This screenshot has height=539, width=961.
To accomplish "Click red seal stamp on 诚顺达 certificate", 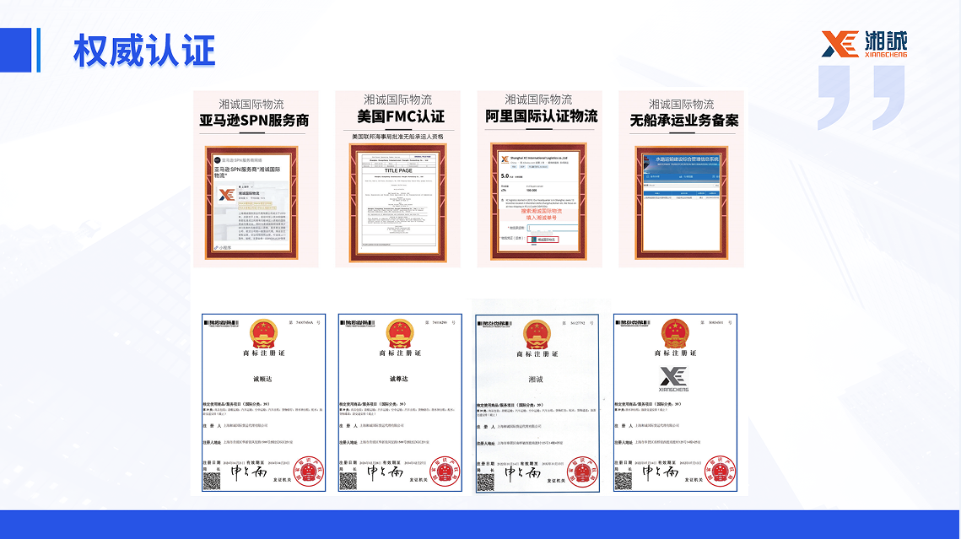I will [x=308, y=472].
